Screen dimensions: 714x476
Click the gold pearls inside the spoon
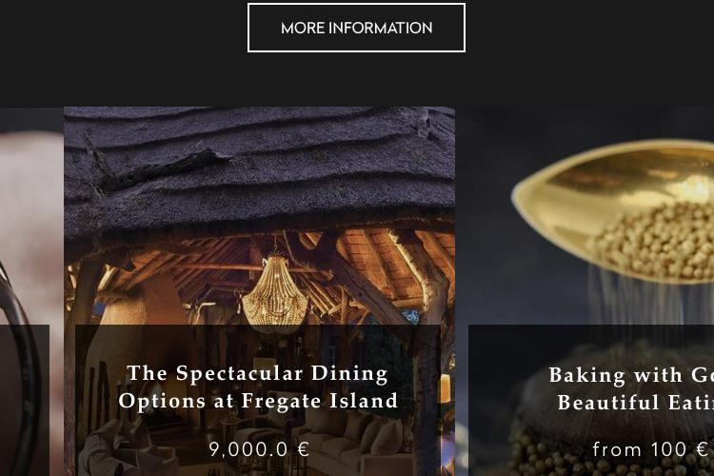(x=656, y=242)
